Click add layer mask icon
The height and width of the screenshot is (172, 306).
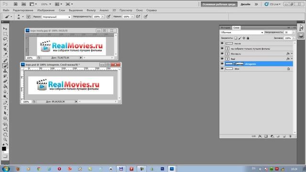[266, 136]
